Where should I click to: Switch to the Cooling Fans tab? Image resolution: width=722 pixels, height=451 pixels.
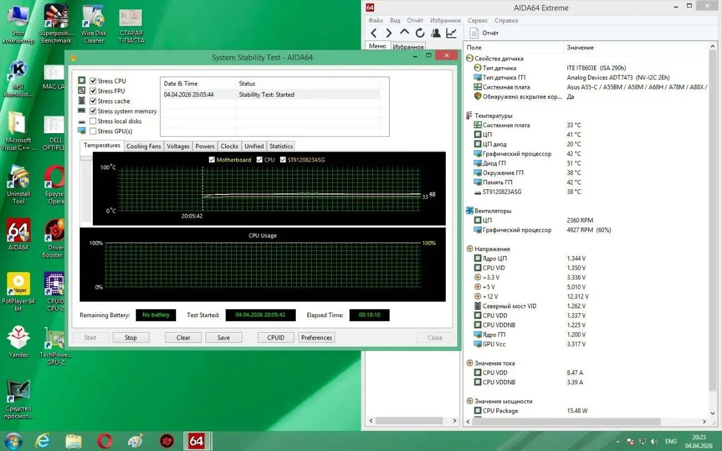tap(143, 146)
